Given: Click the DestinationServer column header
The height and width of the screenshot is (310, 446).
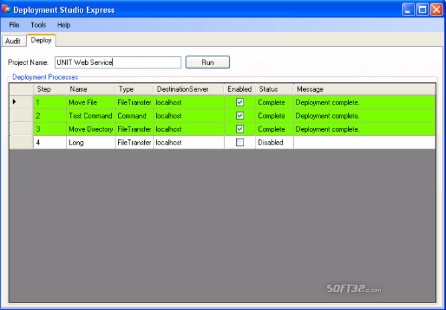Looking at the screenshot, I should click(189, 89).
